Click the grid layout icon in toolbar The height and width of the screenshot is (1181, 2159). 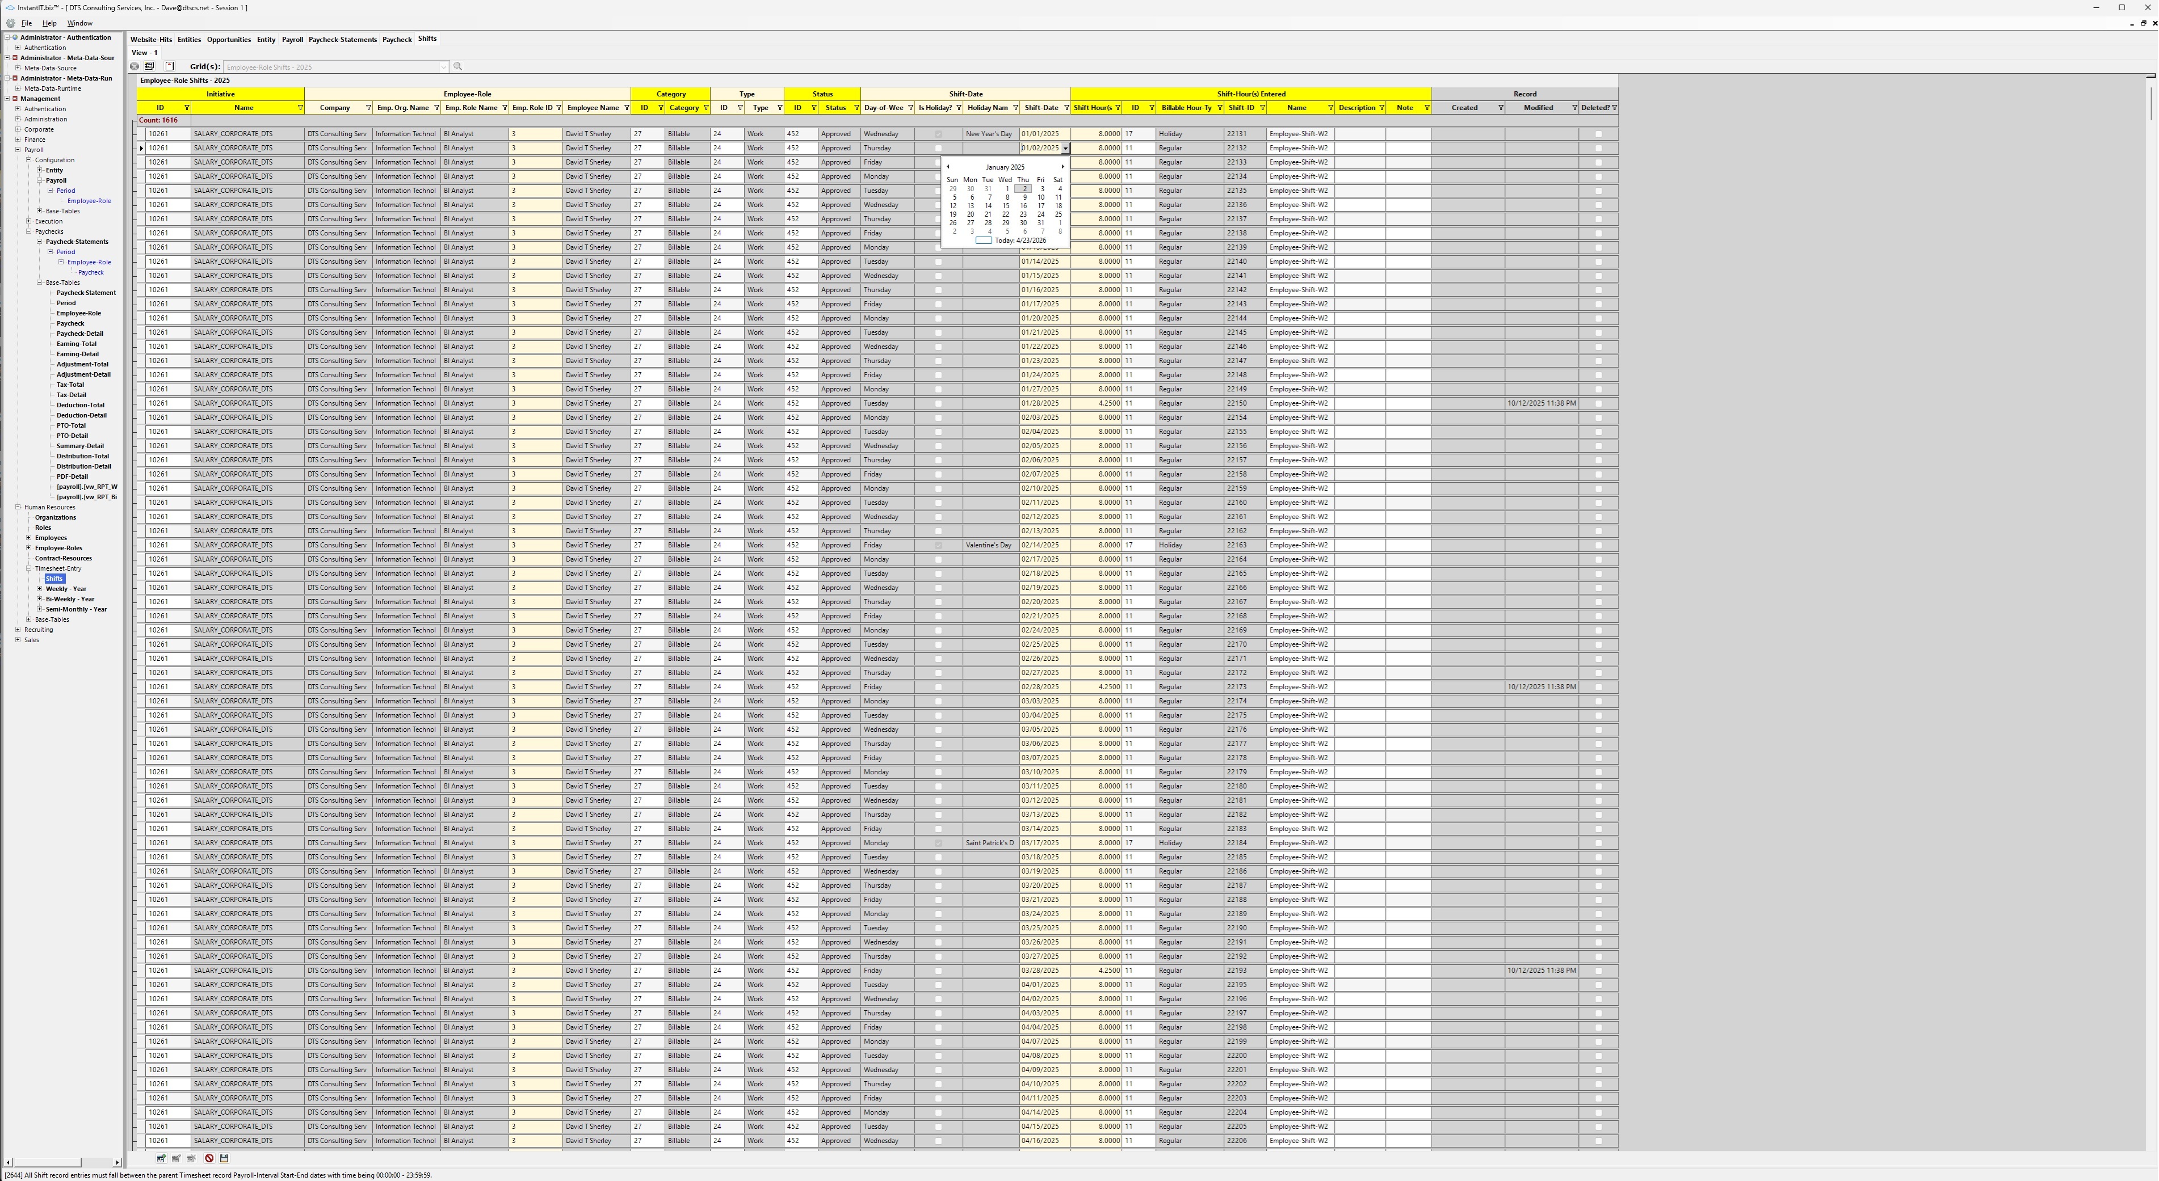click(x=149, y=66)
